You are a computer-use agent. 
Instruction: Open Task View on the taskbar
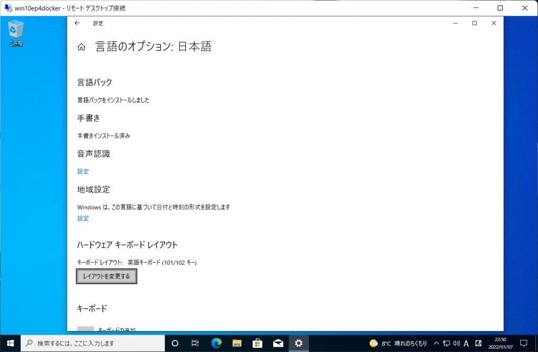[x=195, y=343]
